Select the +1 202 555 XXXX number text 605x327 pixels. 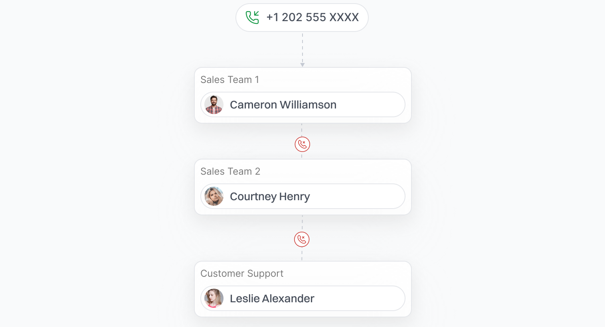pos(312,17)
